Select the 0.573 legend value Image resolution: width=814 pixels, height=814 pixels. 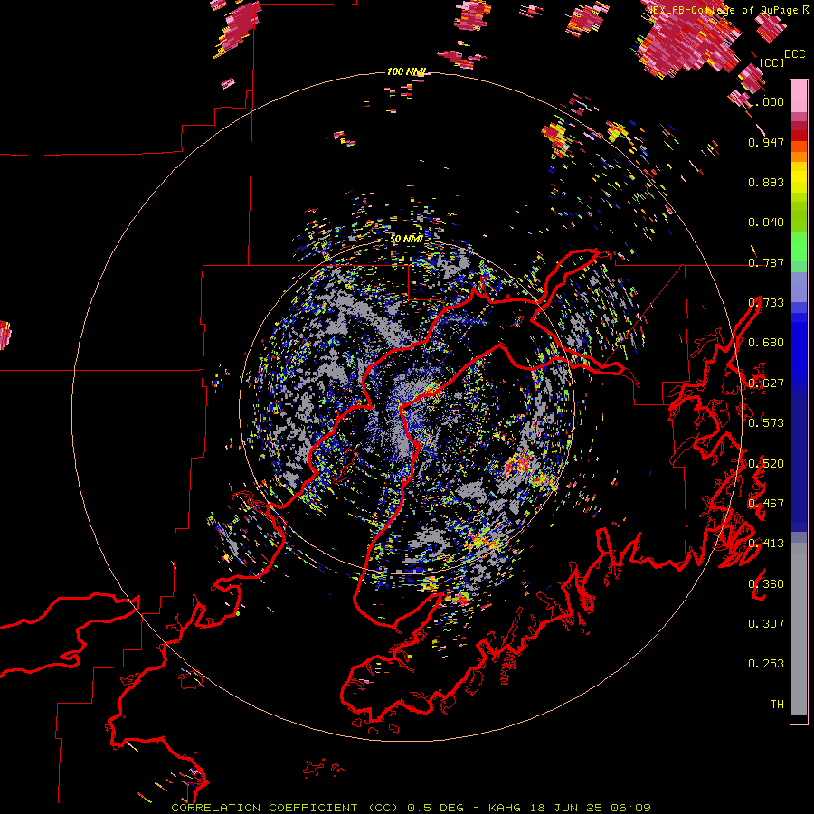pos(766,423)
